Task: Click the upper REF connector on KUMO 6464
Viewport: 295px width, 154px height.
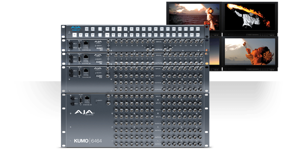Action: coord(108,96)
